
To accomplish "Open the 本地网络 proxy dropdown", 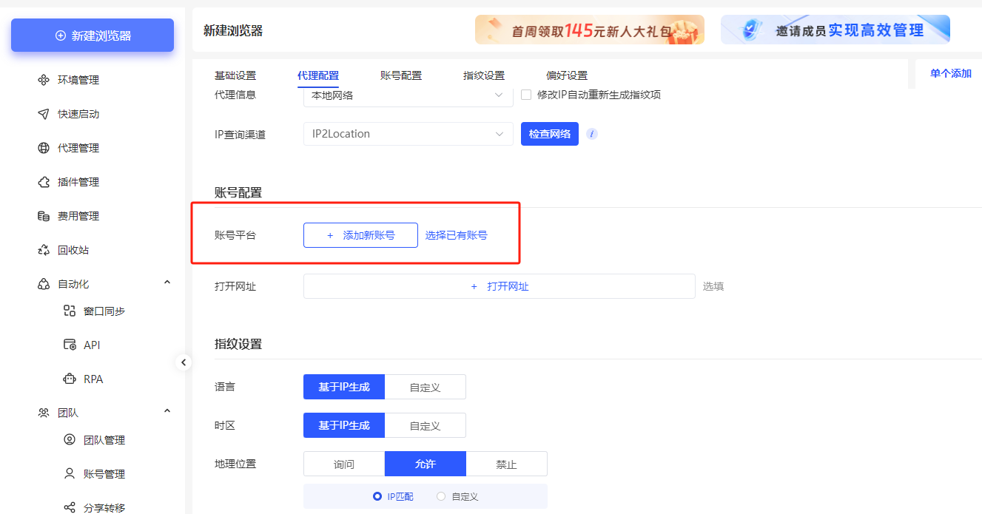I will coord(408,94).
